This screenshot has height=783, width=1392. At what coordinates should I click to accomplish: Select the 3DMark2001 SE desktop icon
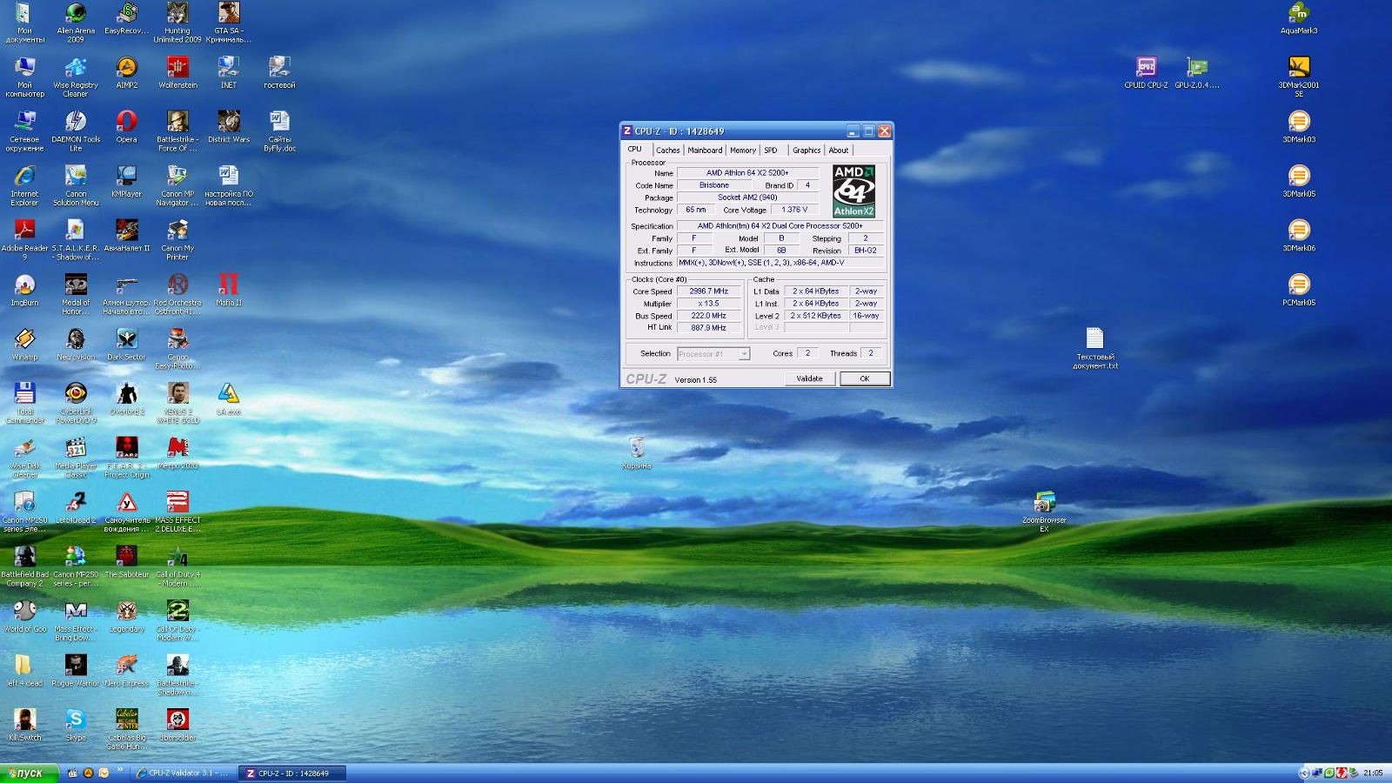coord(1299,77)
